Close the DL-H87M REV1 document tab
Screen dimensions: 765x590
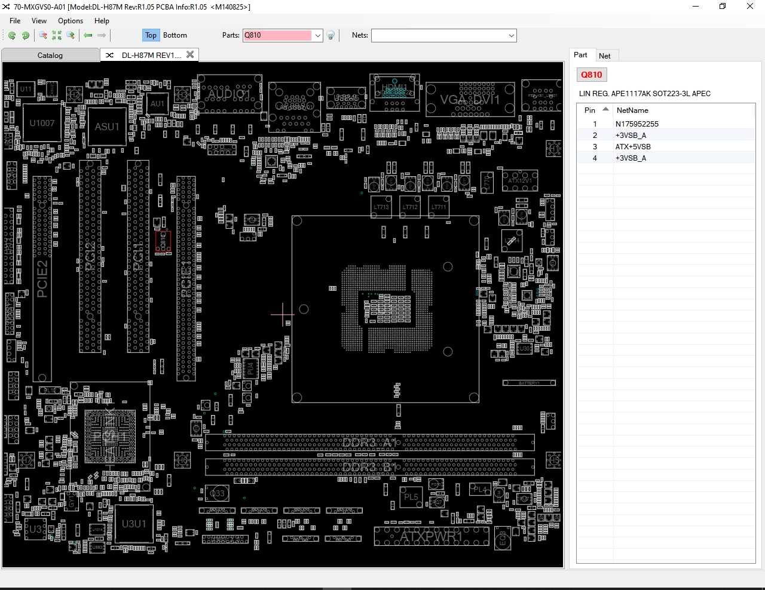(x=190, y=54)
